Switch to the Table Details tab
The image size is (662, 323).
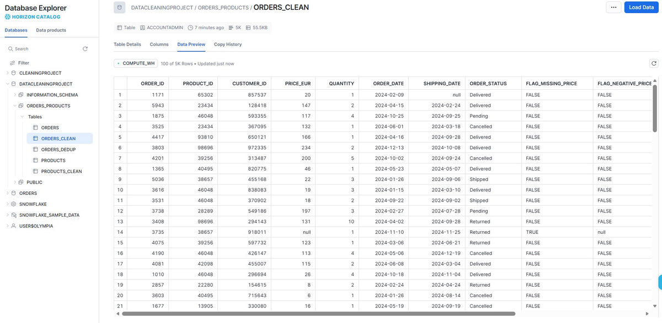[x=127, y=44]
